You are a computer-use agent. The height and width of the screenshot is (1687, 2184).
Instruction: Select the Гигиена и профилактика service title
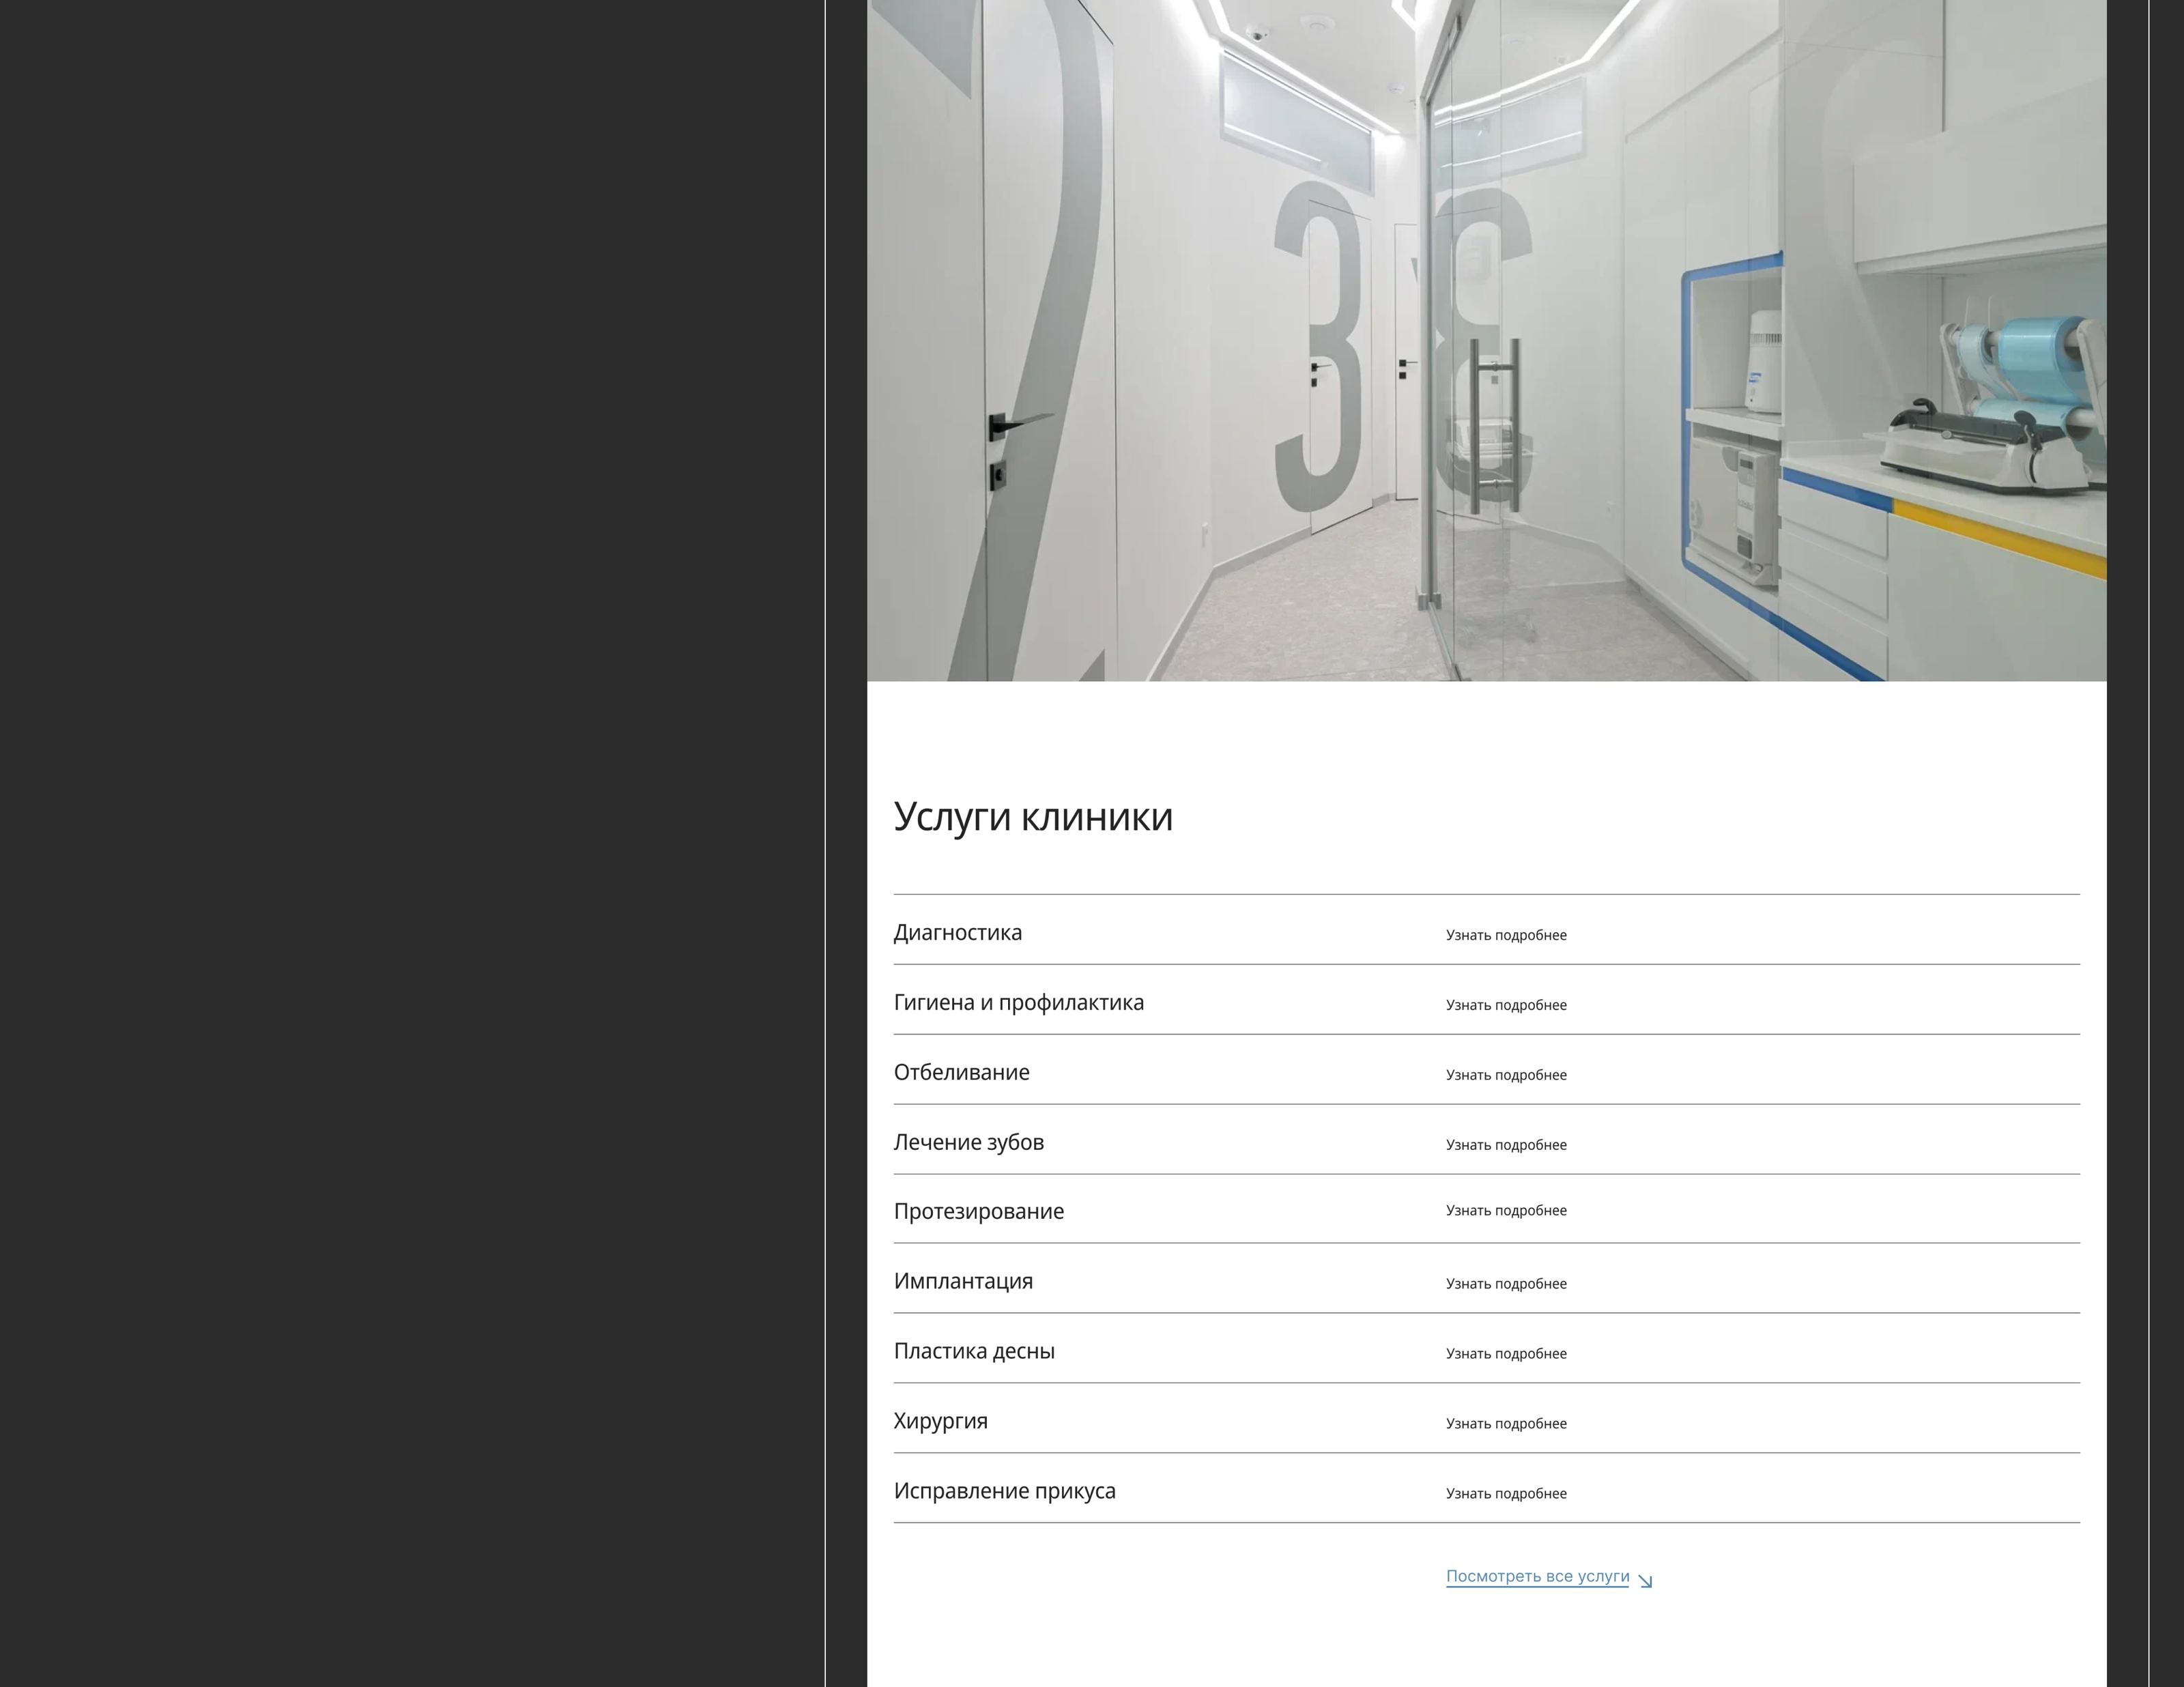[1018, 1002]
